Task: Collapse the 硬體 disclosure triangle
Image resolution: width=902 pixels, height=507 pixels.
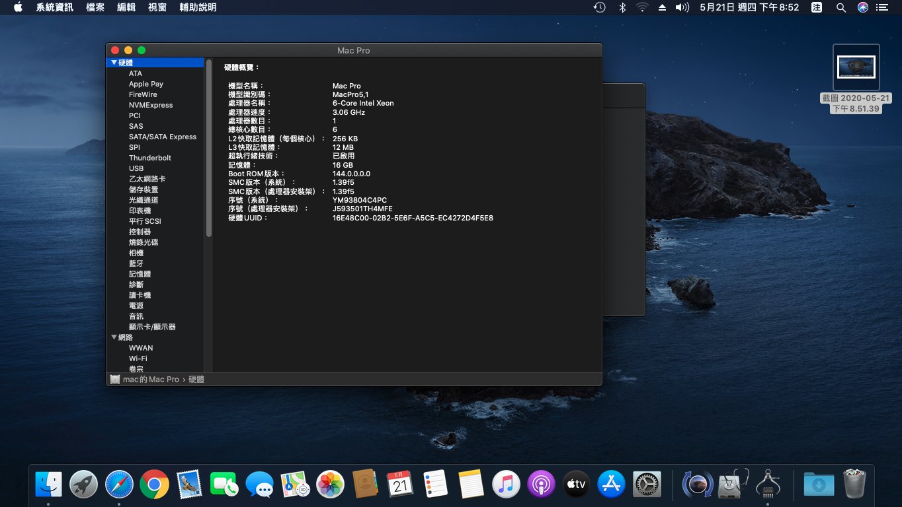Action: (x=114, y=63)
